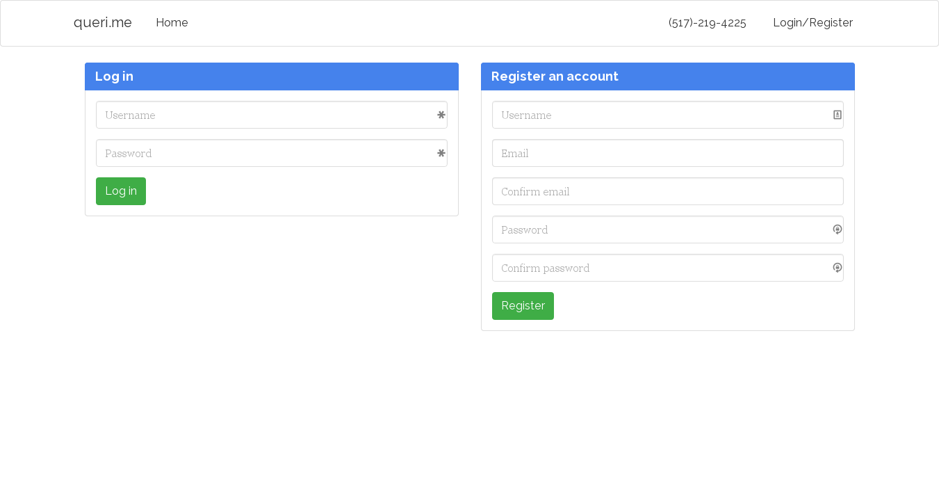Select the Confirm password input field
This screenshot has width=939, height=484.
[660, 268]
